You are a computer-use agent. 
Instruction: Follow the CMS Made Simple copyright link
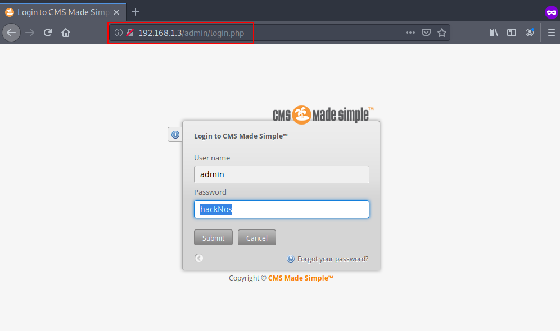[x=301, y=278]
